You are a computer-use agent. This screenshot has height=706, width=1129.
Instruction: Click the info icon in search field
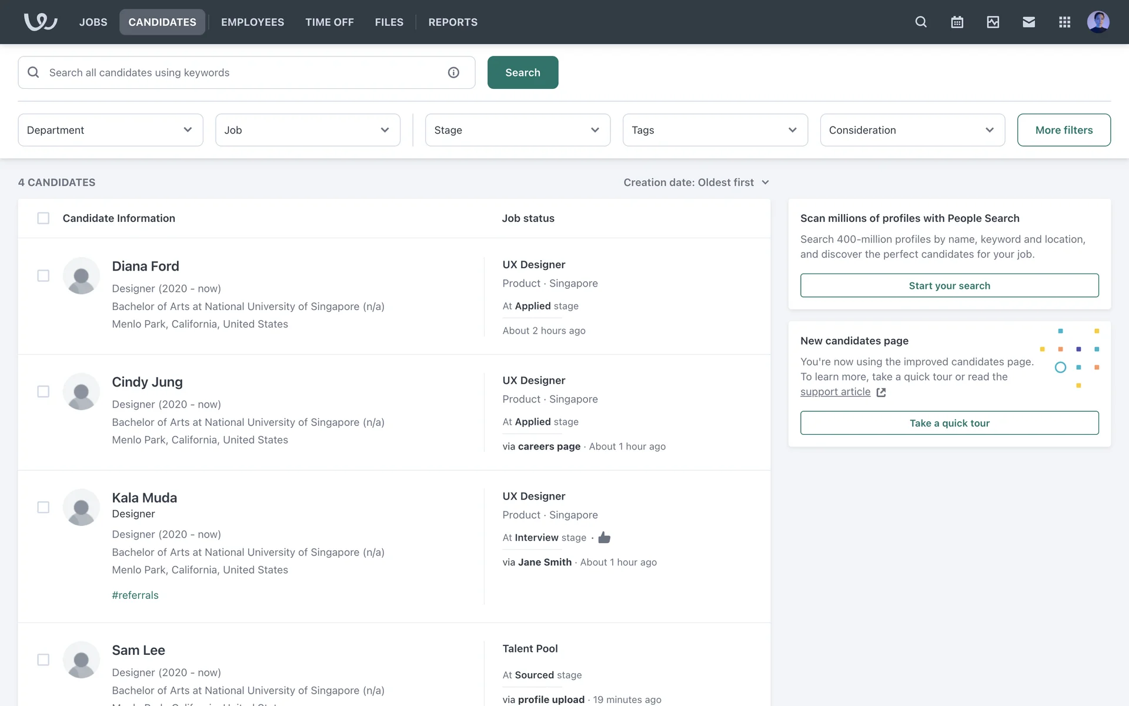[453, 72]
